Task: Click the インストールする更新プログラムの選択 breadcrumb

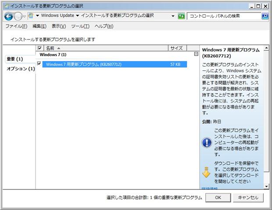Action: 118,15
